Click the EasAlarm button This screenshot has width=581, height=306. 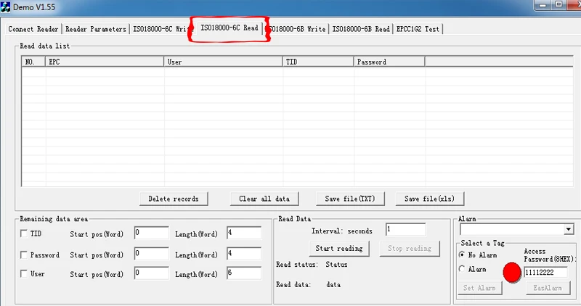(x=548, y=288)
